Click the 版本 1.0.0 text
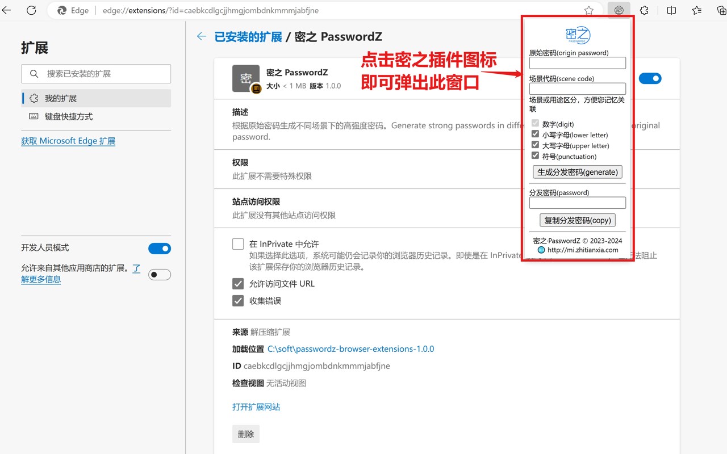This screenshot has width=727, height=454. (x=325, y=86)
